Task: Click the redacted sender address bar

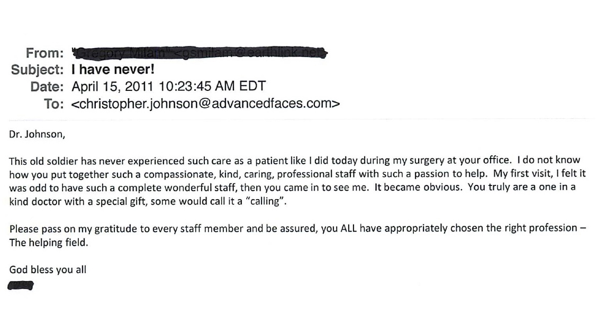Action: pyautogui.click(x=199, y=53)
